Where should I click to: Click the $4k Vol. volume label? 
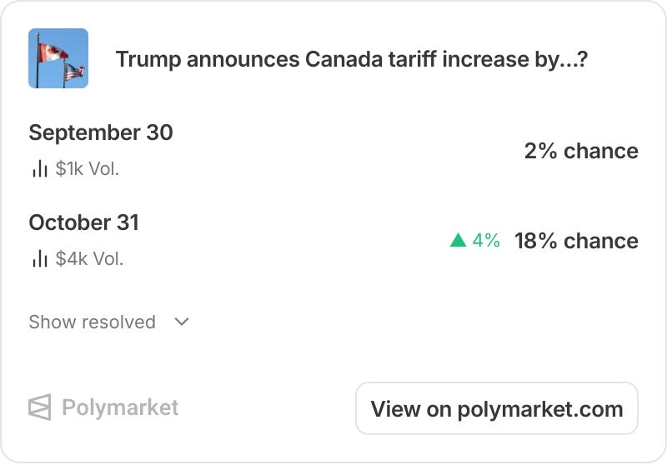(89, 258)
